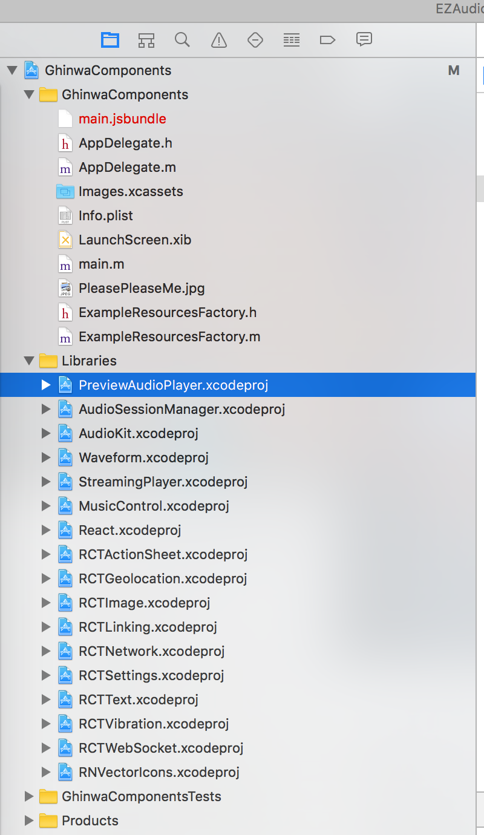Expand the Products group
Screen dimensions: 484x835
pos(28,820)
